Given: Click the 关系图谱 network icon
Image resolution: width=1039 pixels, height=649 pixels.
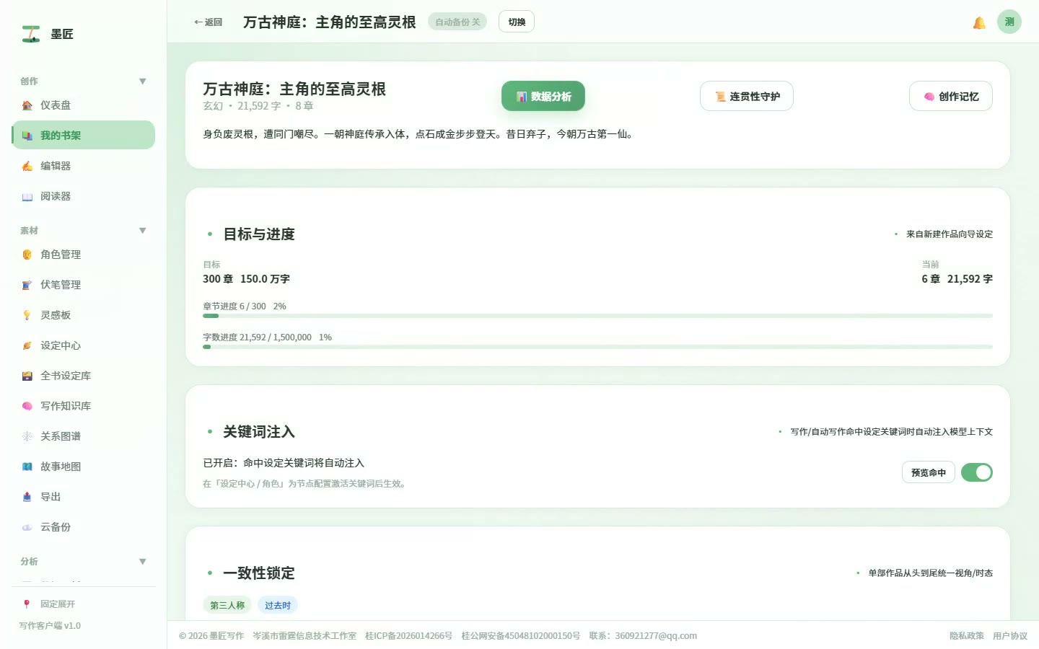Looking at the screenshot, I should [x=27, y=436].
